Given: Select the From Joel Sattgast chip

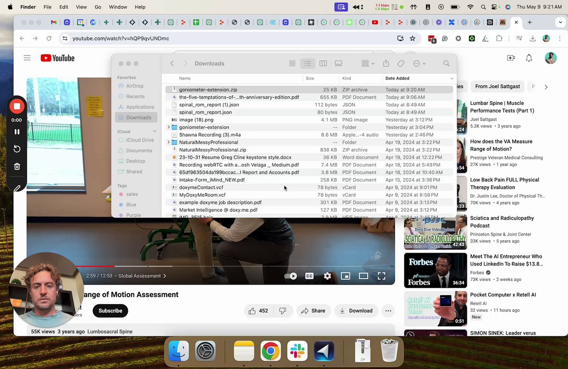Looking at the screenshot, I should tap(497, 87).
